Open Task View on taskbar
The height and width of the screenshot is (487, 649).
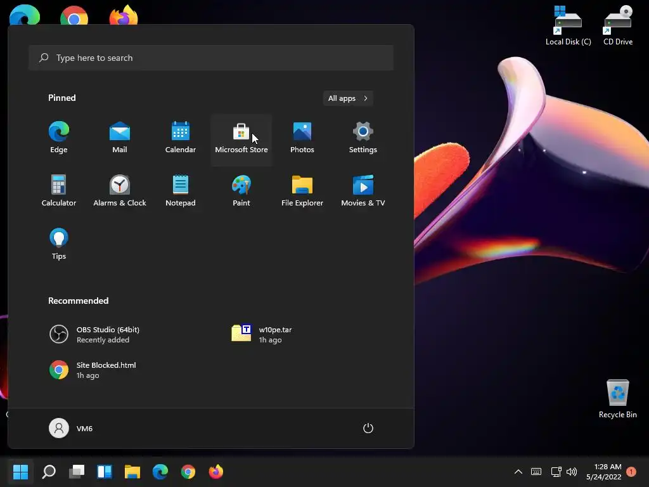[x=77, y=472]
